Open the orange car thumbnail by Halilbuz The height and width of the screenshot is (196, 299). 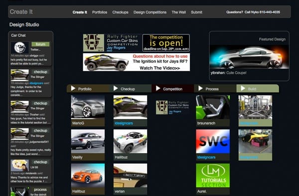[x=88, y=176]
